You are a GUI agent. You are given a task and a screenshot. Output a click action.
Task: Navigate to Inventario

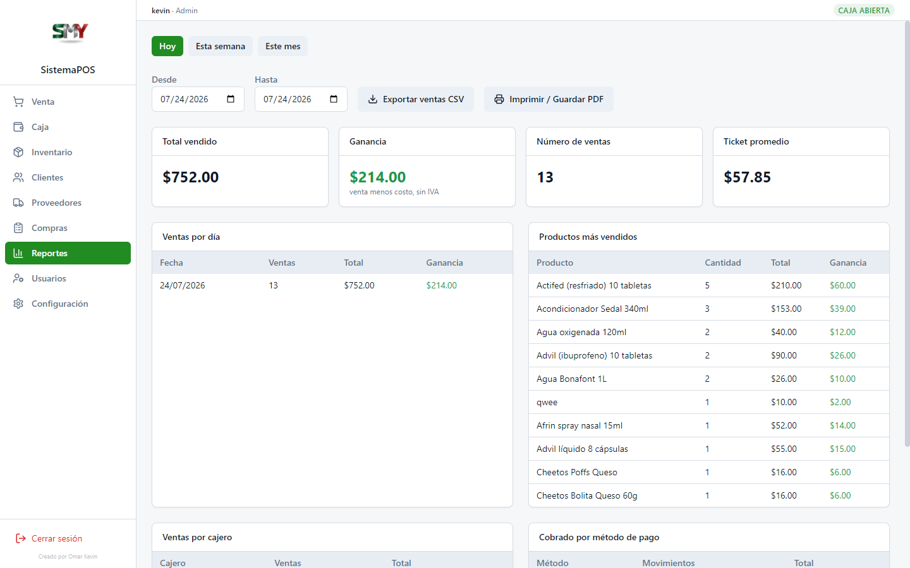pos(68,152)
